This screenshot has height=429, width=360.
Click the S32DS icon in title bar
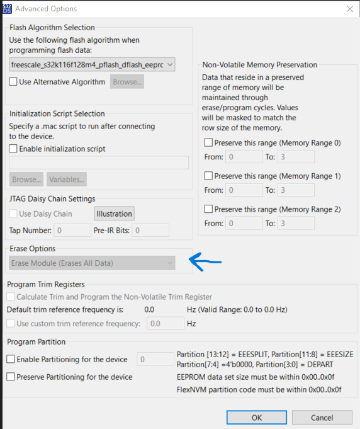(7, 9)
